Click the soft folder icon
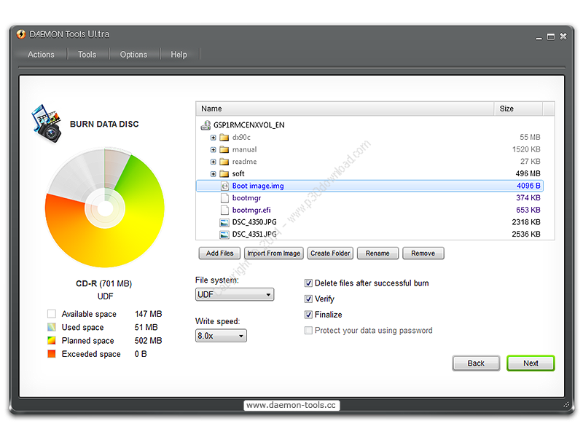Image resolution: width=583 pixels, height=437 pixels. point(224,174)
